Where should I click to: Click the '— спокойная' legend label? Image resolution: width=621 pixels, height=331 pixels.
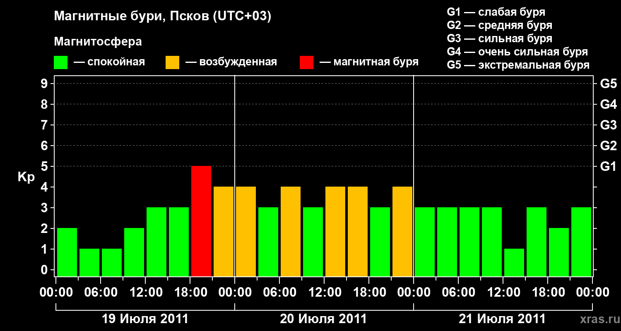tap(109, 62)
